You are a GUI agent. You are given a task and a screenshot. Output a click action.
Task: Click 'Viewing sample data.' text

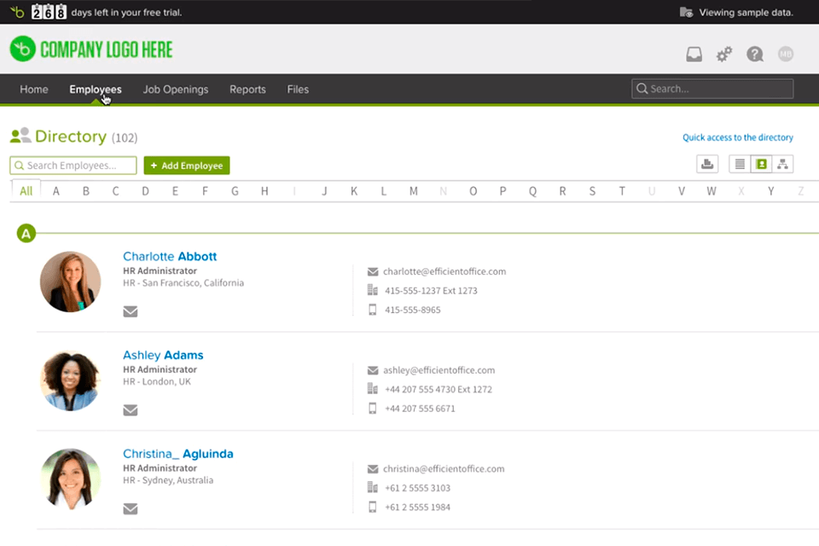coord(746,13)
